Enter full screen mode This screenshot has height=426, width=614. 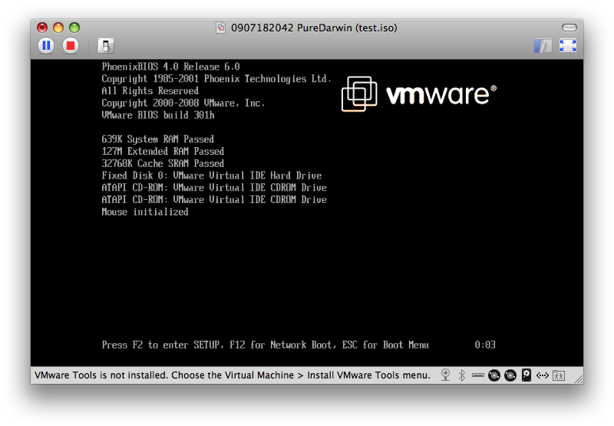pos(568,46)
